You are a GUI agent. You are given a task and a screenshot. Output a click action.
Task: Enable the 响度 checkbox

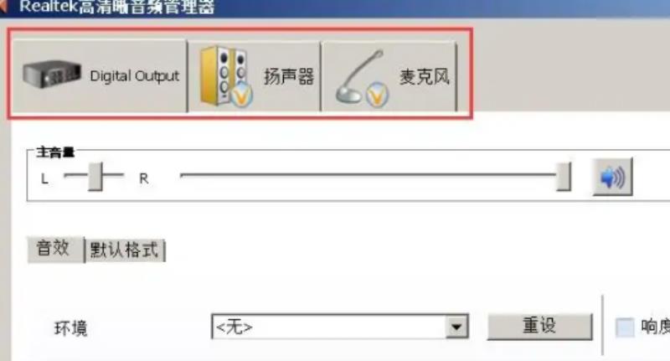pyautogui.click(x=625, y=327)
